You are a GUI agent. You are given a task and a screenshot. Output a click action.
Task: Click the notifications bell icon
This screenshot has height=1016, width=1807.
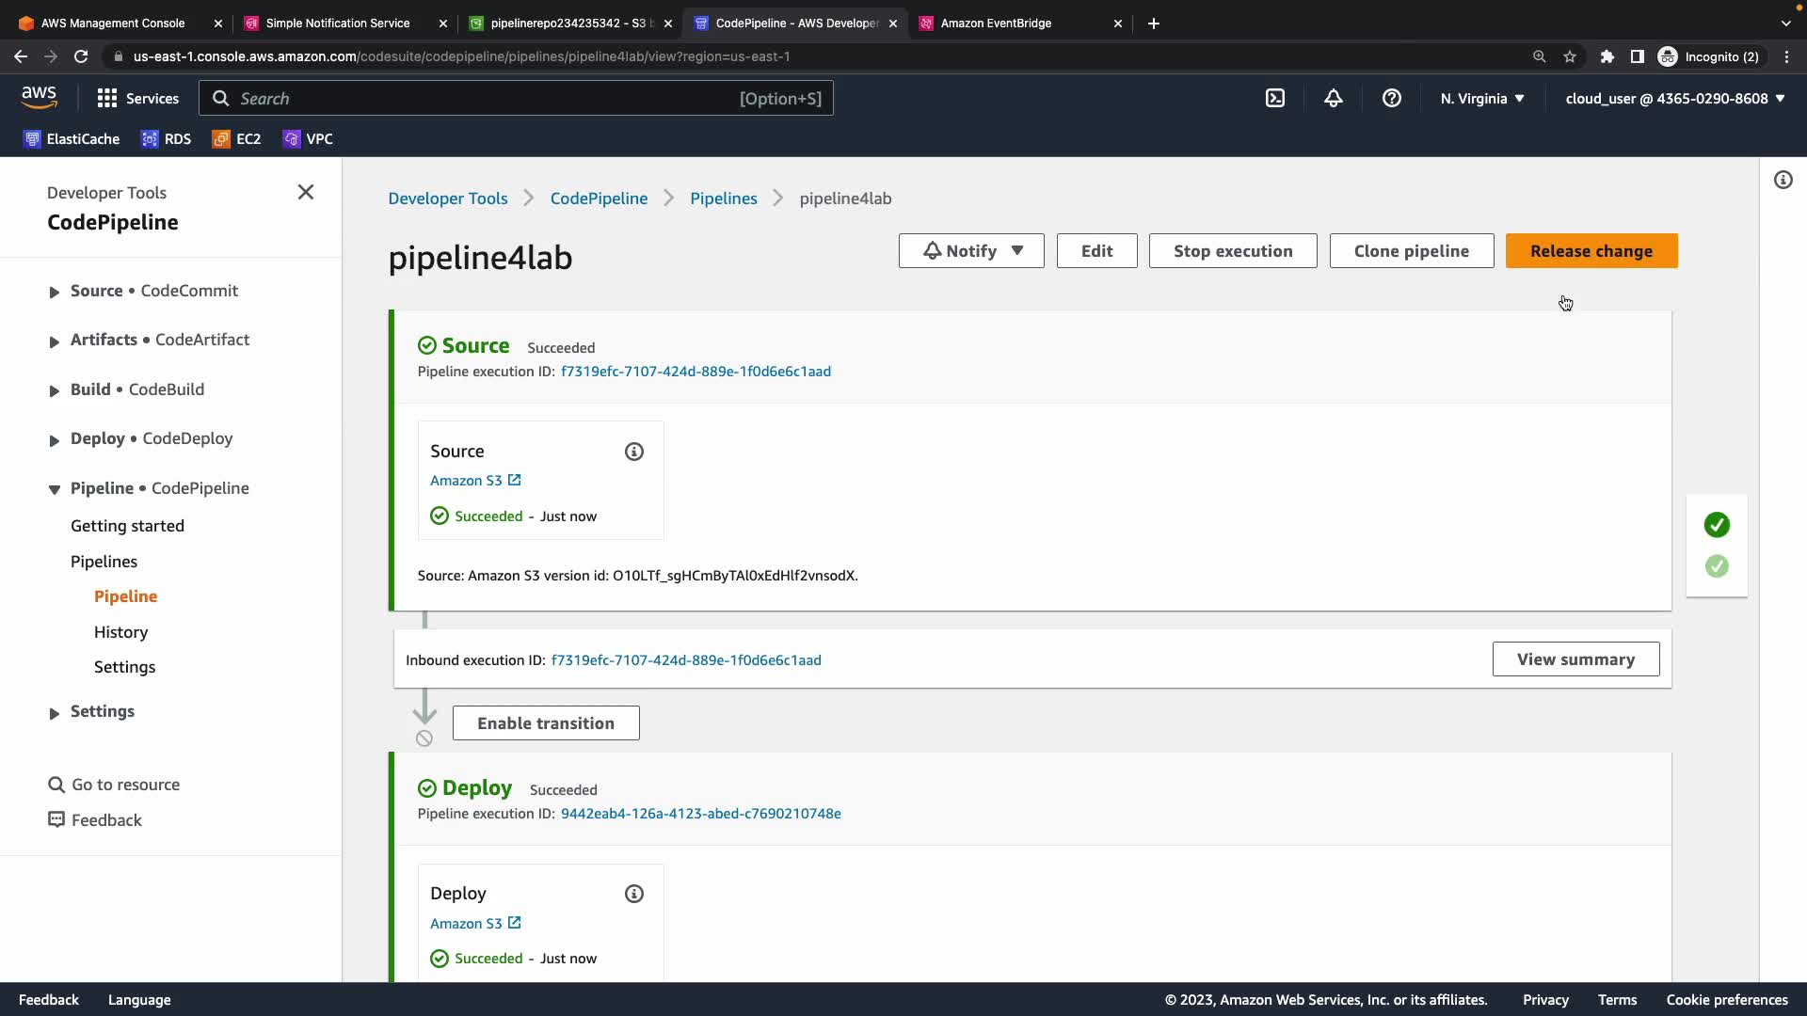tap(1334, 98)
